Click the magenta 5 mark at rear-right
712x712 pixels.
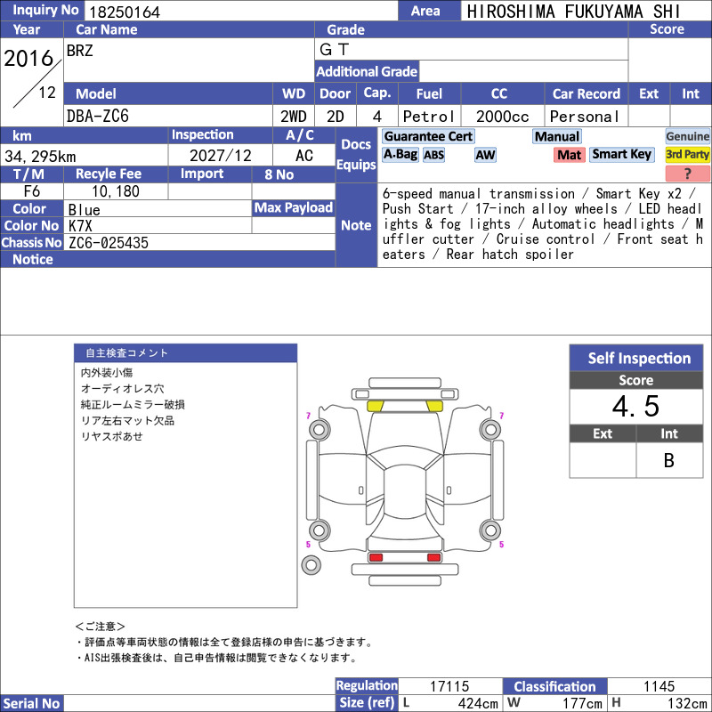pyautogui.click(x=501, y=544)
